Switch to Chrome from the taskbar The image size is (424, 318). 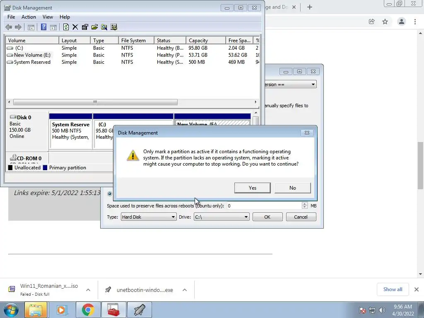tap(88, 310)
